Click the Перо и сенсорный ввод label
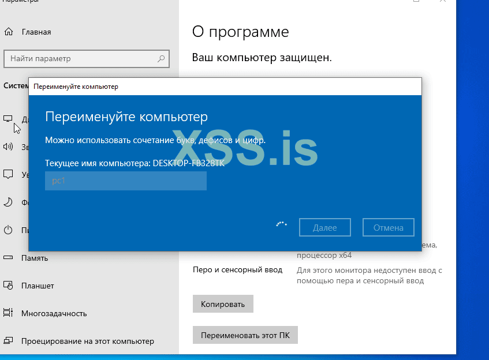 pos(238,270)
